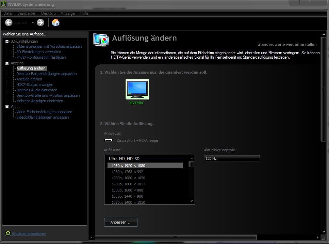Click the Forward arrow icon
Viewport: 329px width, 244px height.
(x=40, y=22)
